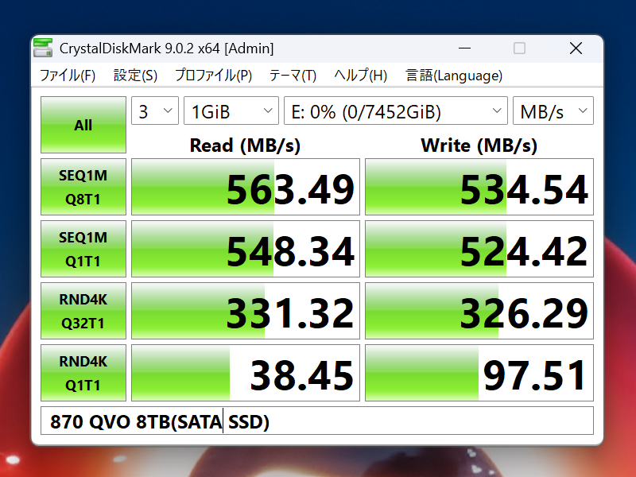The width and height of the screenshot is (636, 477).
Task: Click the 38.45 read result cell
Action: click(246, 373)
